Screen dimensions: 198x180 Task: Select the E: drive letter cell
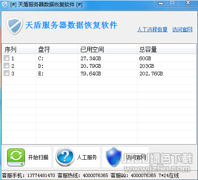pyautogui.click(x=41, y=74)
